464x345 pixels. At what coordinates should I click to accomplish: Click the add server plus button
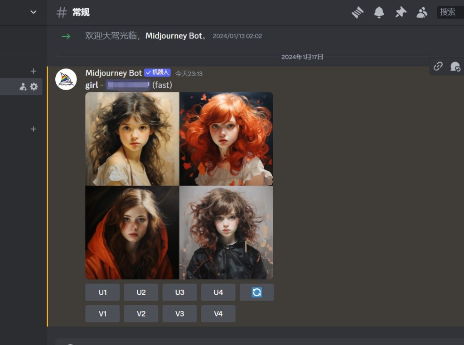tap(33, 71)
